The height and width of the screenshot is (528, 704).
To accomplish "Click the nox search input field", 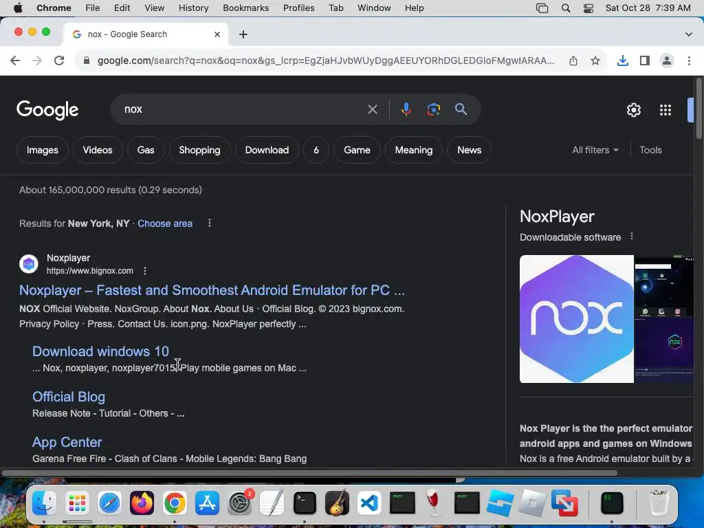I will point(243,109).
